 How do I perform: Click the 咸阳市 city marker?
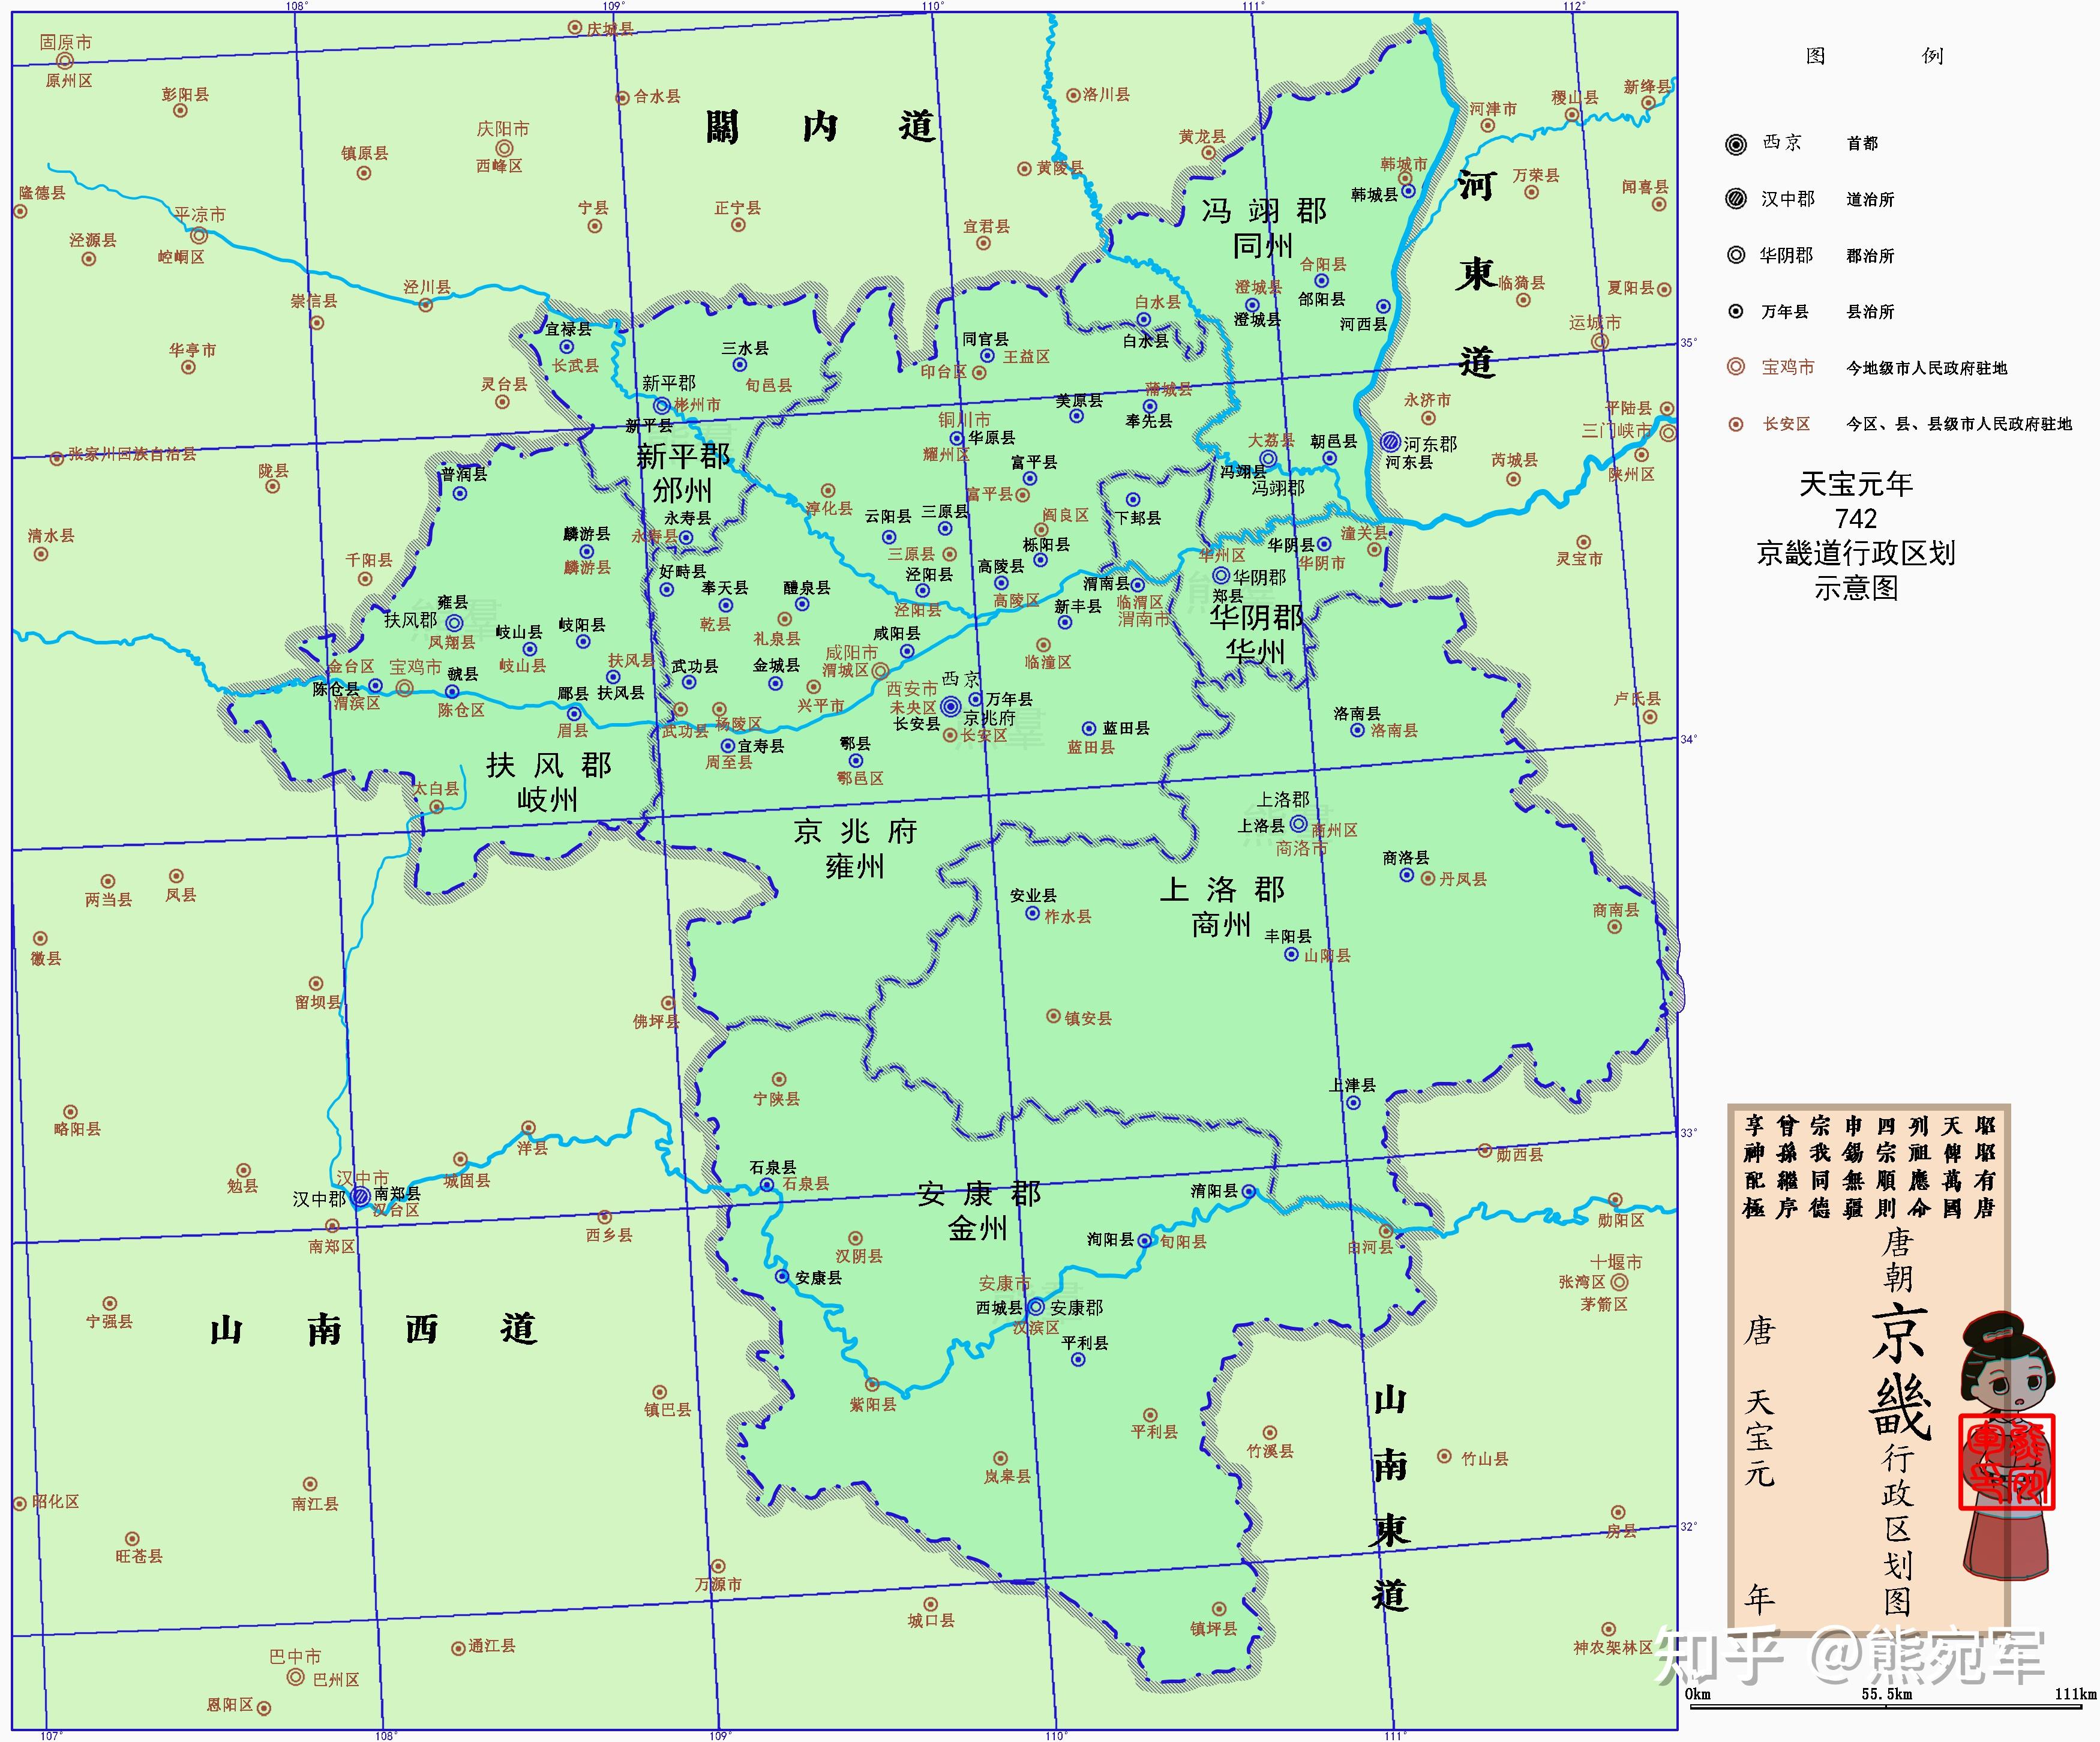pyautogui.click(x=880, y=670)
